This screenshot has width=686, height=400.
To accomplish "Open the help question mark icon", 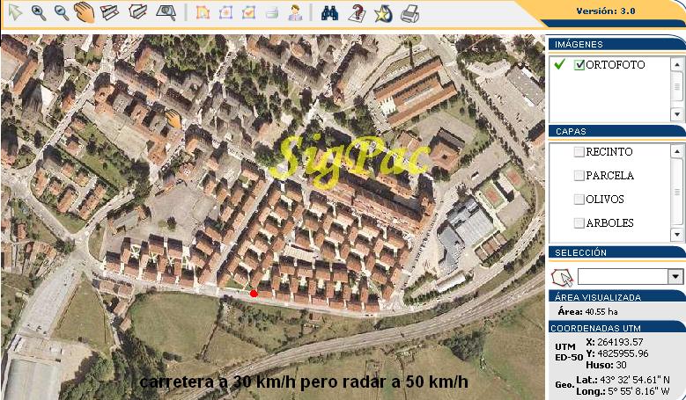I will (357, 13).
